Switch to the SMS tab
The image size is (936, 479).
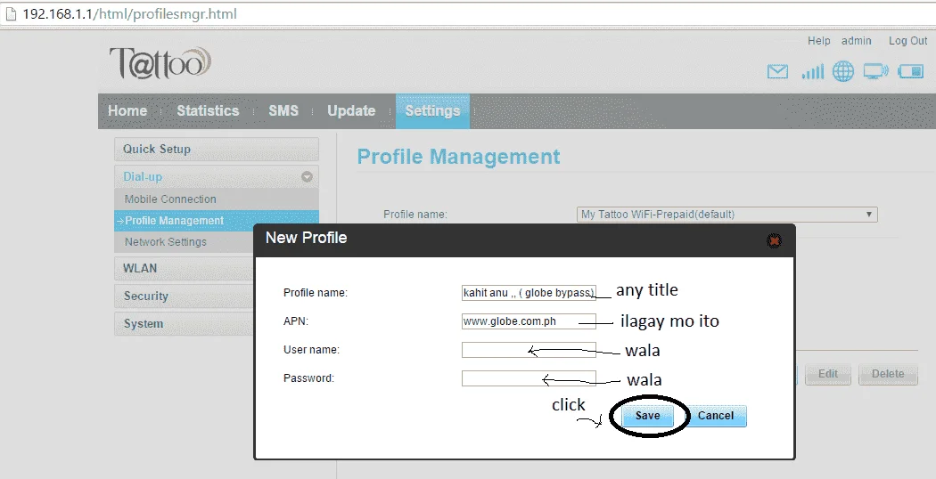pyautogui.click(x=283, y=111)
